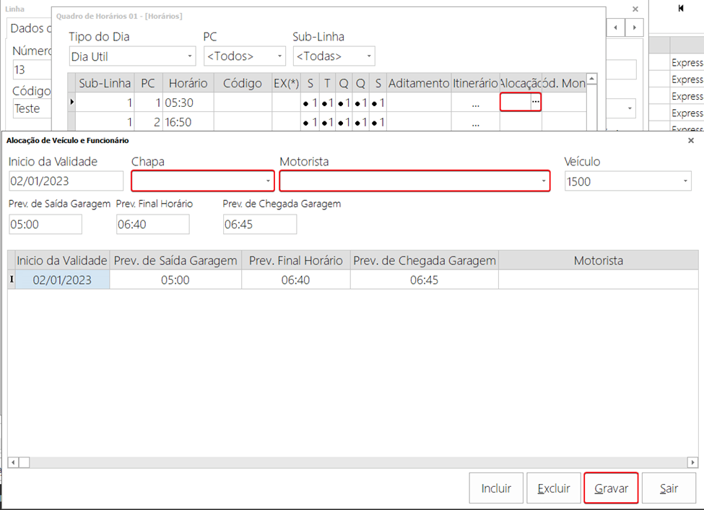This screenshot has width=704, height=510.
Task: Open the Chapa dropdown
Action: click(x=268, y=181)
